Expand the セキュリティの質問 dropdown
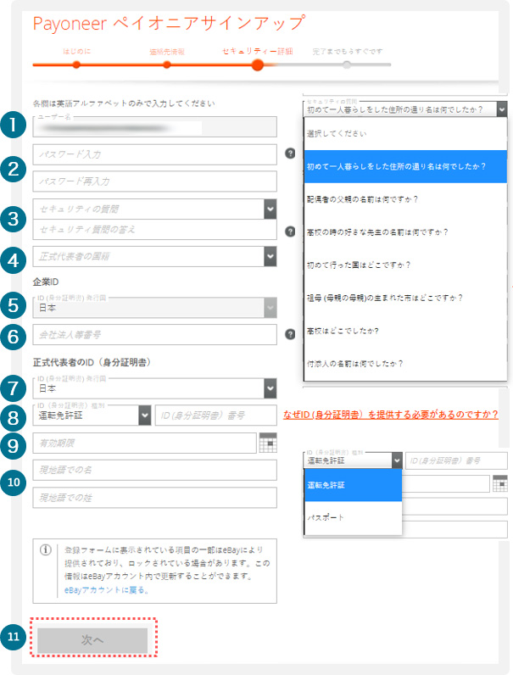 [270, 208]
